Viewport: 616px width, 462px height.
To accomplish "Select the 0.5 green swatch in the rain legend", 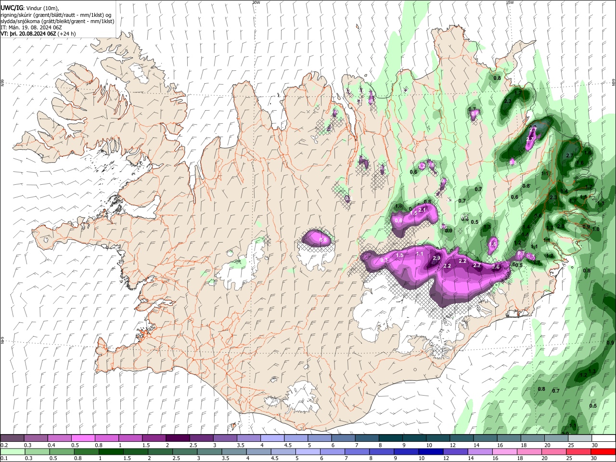I will 62,451.
